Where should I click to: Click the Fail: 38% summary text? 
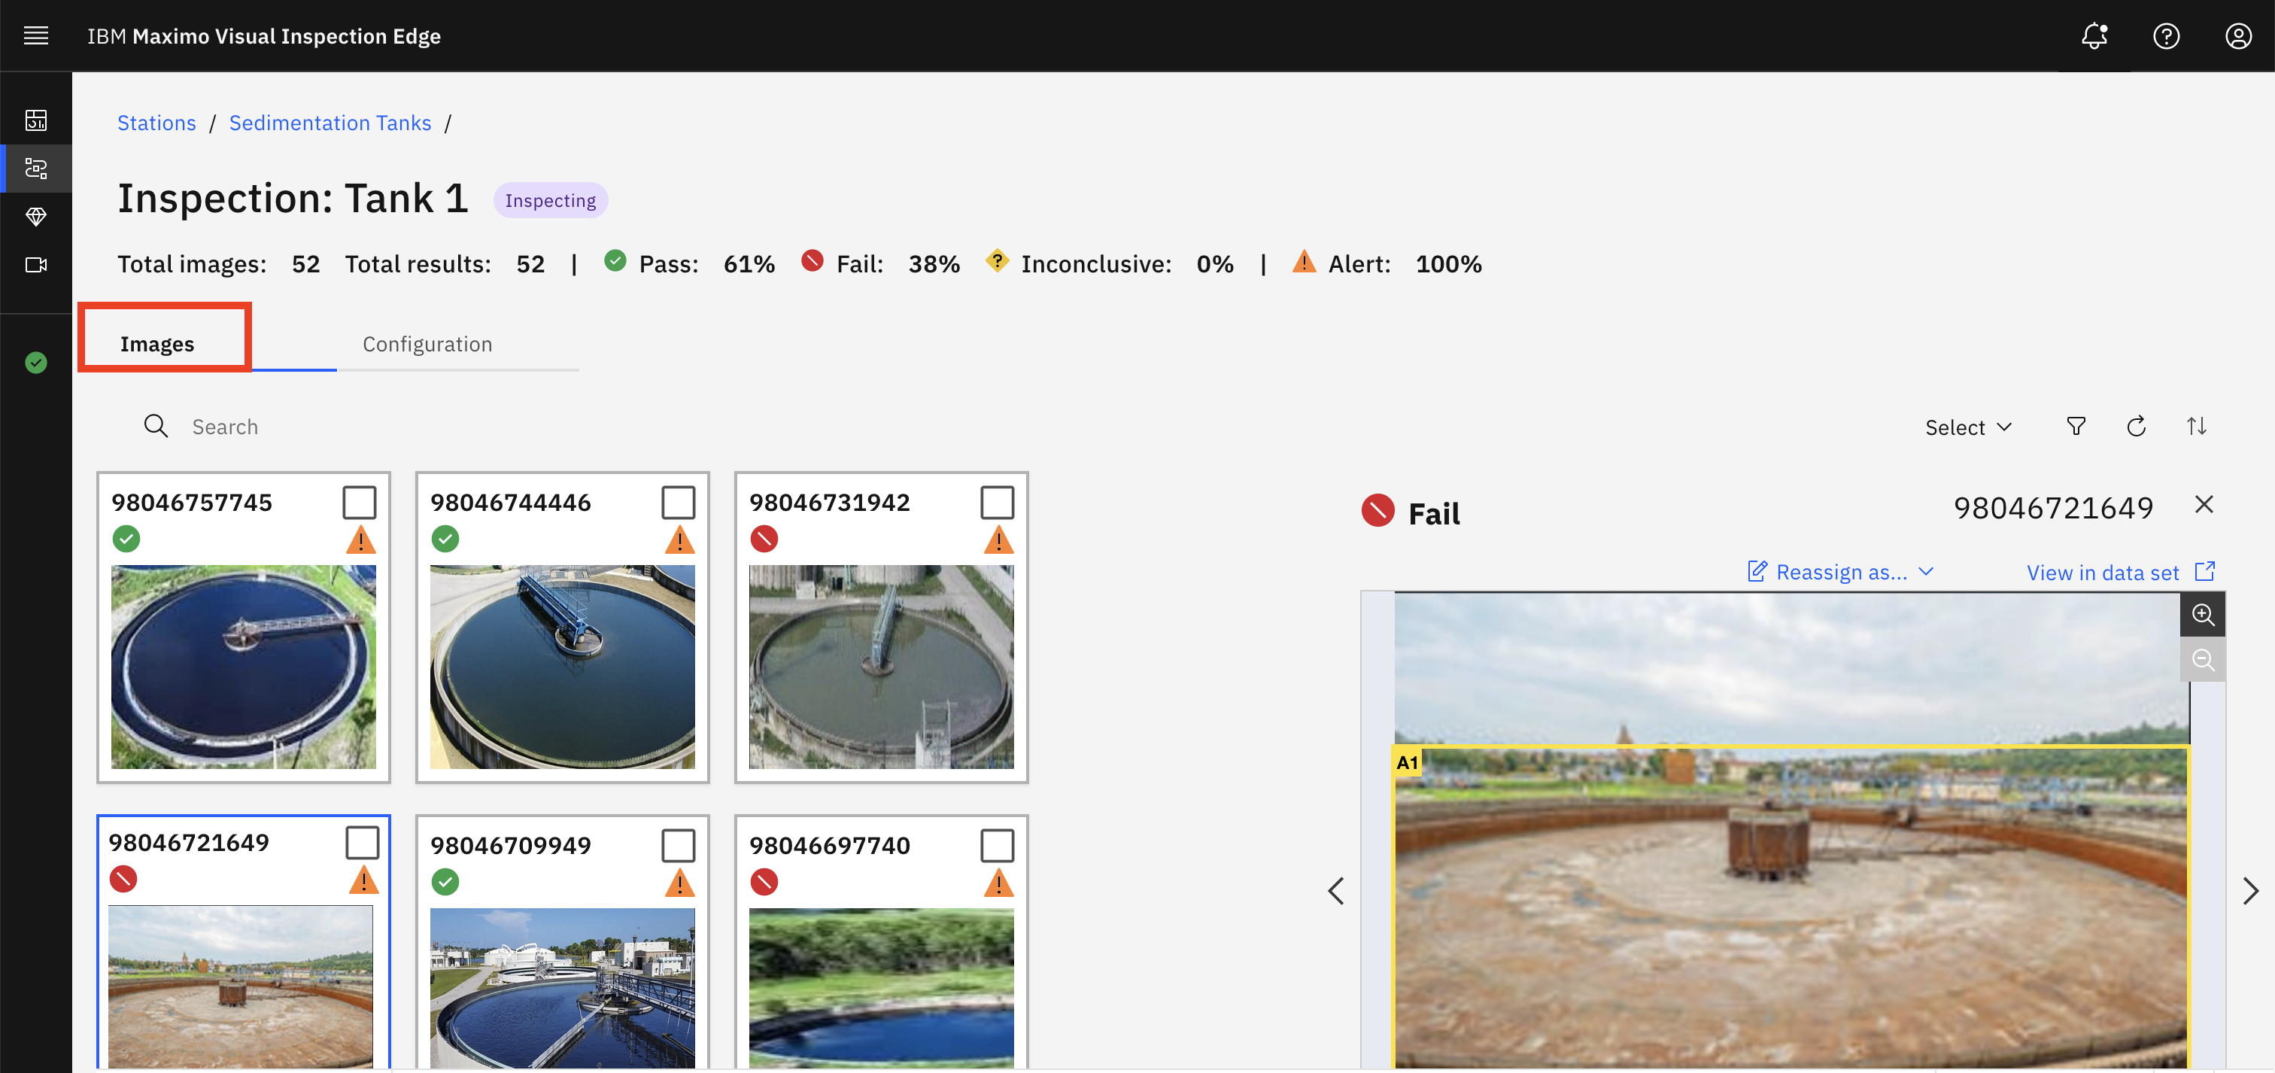tap(898, 264)
